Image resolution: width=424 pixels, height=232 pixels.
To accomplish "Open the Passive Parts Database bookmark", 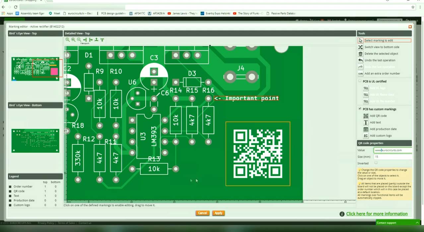I will point(281,14).
